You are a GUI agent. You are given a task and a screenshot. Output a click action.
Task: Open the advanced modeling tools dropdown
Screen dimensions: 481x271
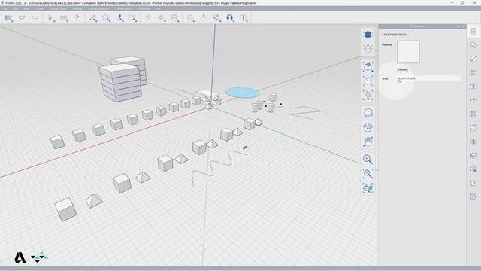pyautogui.click(x=119, y=18)
